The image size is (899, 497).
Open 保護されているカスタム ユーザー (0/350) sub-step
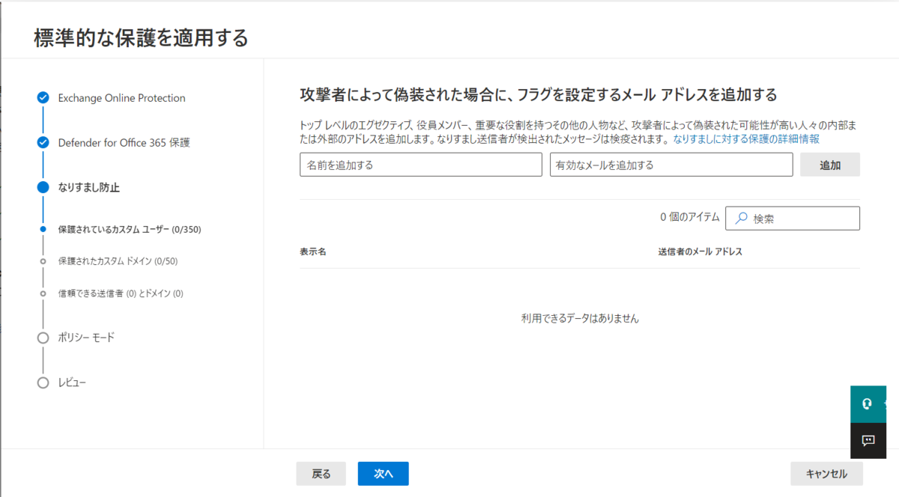[130, 229]
